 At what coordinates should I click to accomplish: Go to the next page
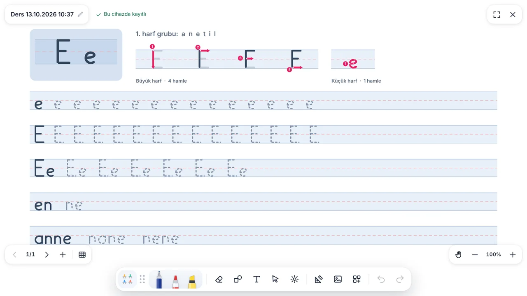(x=47, y=254)
